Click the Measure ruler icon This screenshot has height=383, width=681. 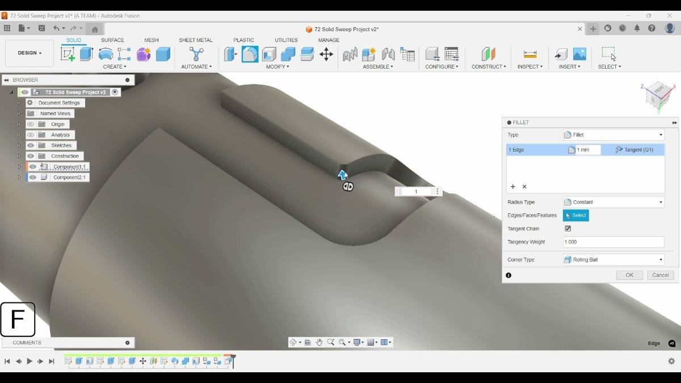point(530,54)
